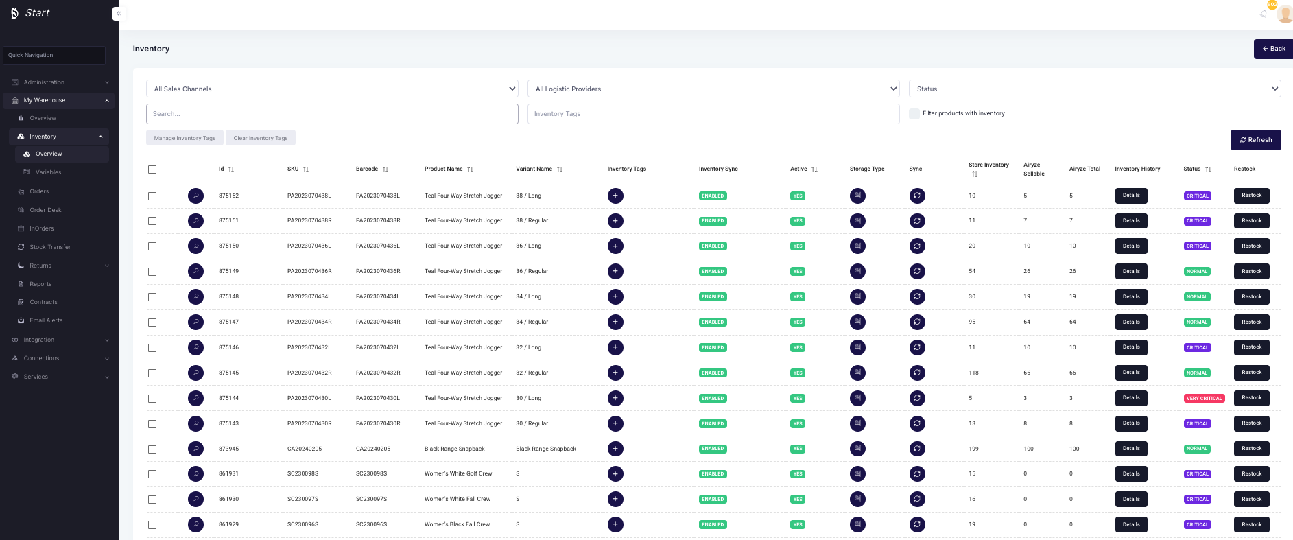1293x540 pixels.
Task: Enable Filter products with inventory checkbox
Action: click(914, 114)
